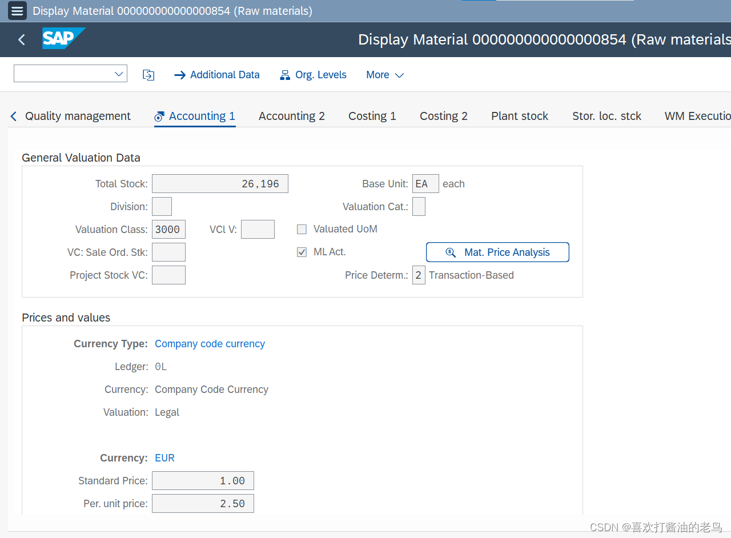Viewport: 731px width, 538px height.
Task: Enable the Valuated UoM checkbox
Action: [302, 229]
